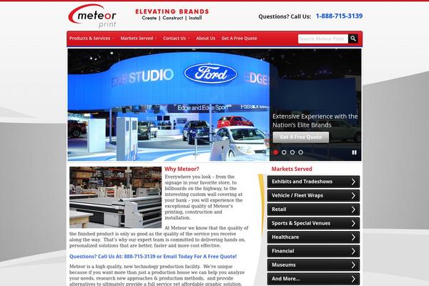This screenshot has height=286, width=429.
Task: Select the fourth slide indicator dot
Action: [x=301, y=152]
